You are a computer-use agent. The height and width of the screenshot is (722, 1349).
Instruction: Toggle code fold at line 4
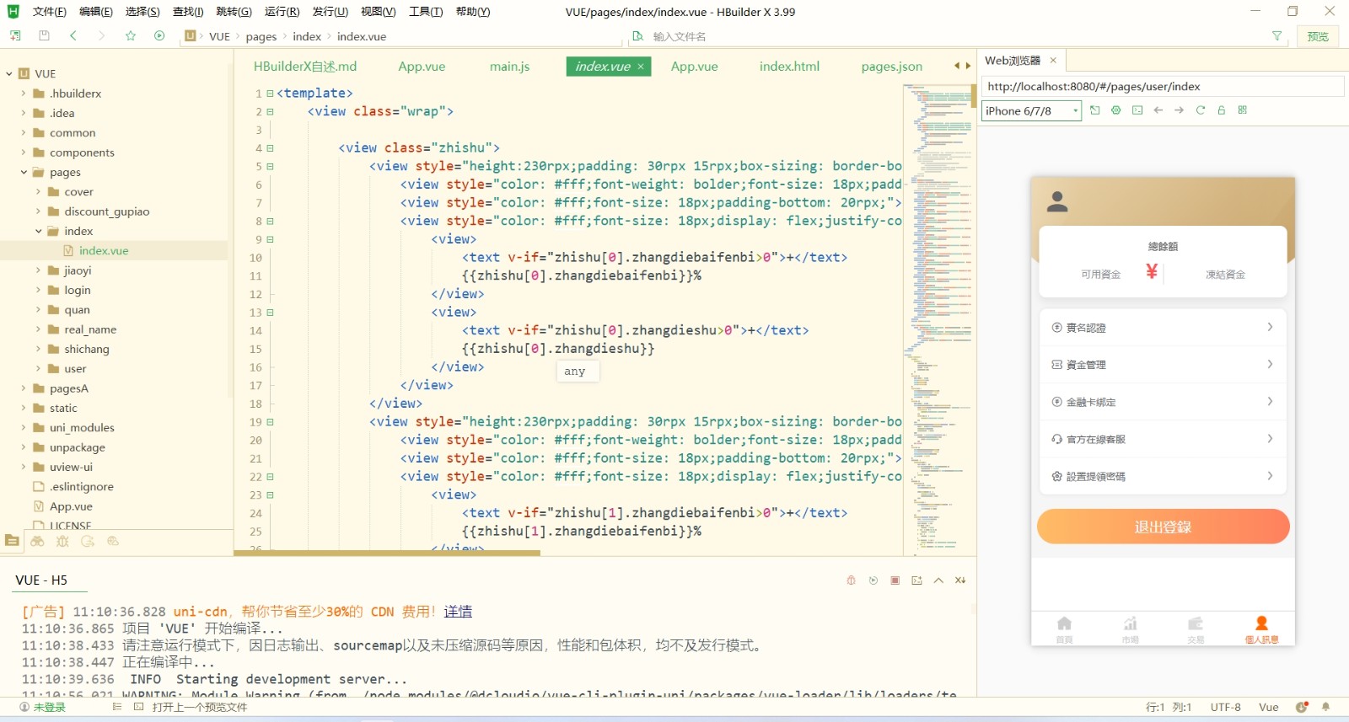270,148
